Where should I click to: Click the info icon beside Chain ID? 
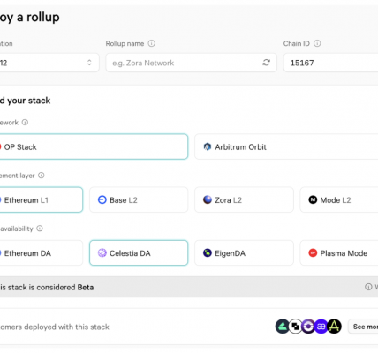[317, 43]
